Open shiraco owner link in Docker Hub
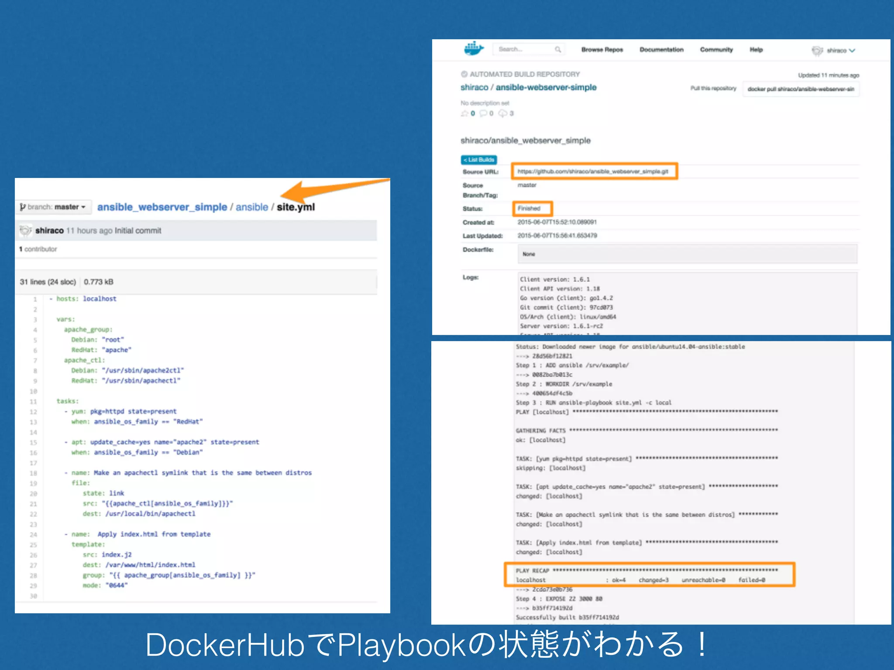The height and width of the screenshot is (670, 894). (x=474, y=87)
